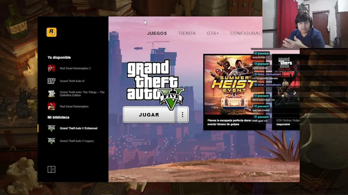Select Grand Theft Auto V Enhanced icon

tap(51, 128)
